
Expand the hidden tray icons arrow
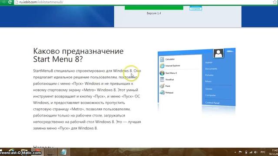pos(235,152)
